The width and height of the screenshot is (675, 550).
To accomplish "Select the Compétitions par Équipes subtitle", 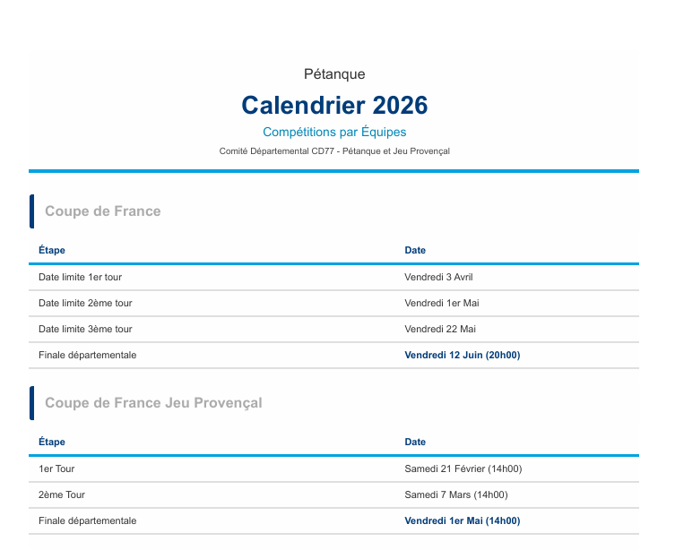I will pyautogui.click(x=334, y=133).
